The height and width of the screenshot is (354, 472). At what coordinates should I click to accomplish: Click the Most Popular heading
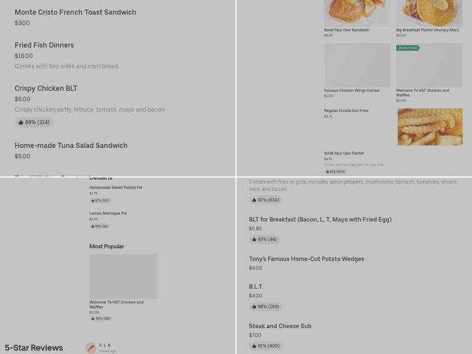click(108, 246)
